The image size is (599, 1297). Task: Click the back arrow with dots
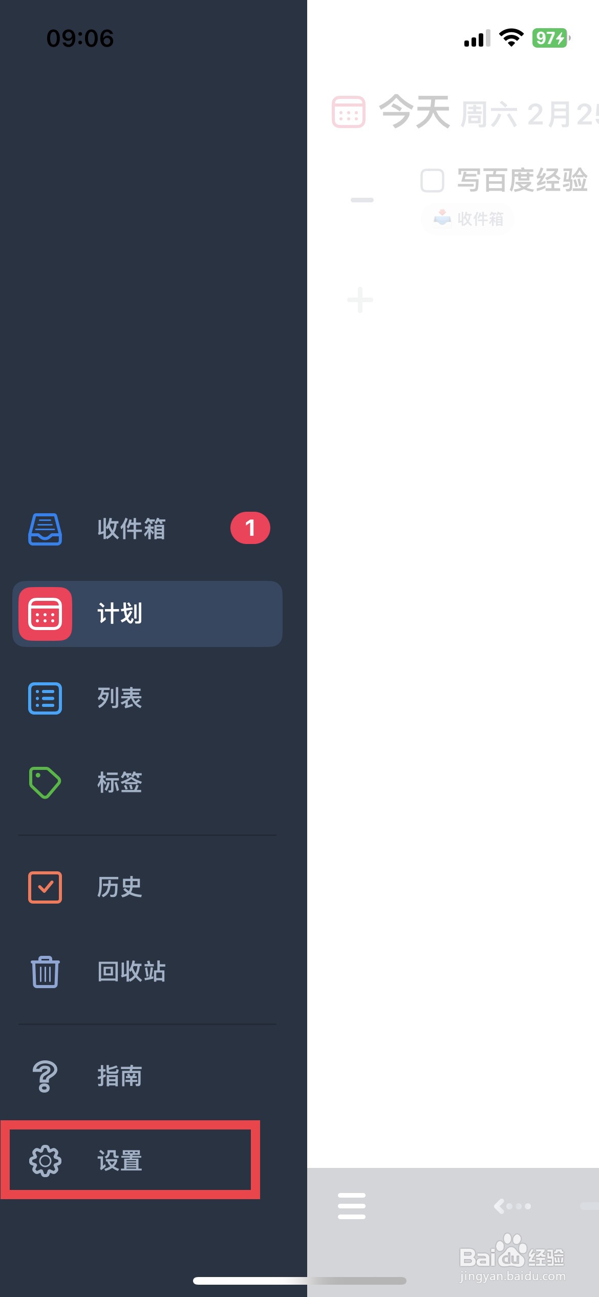coord(512,1206)
